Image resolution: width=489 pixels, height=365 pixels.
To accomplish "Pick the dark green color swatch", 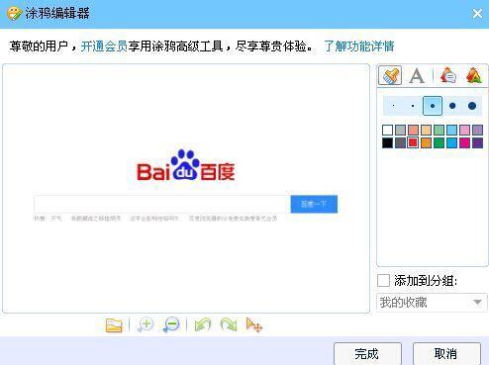I will [439, 142].
